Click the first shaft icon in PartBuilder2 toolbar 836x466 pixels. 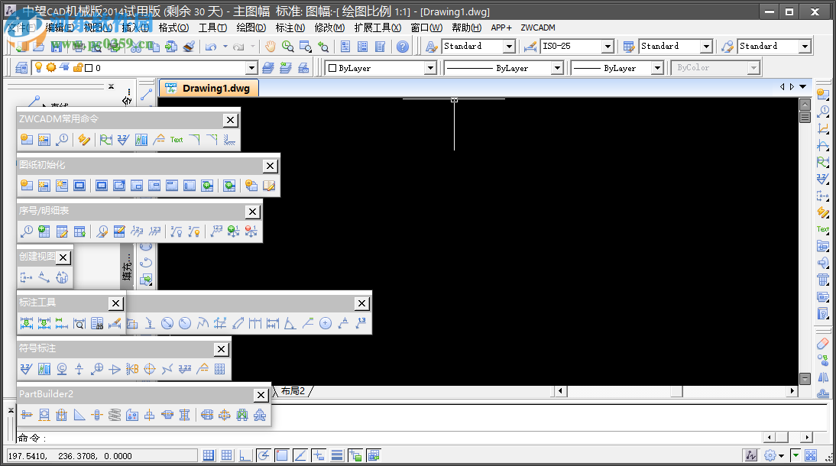click(27, 415)
